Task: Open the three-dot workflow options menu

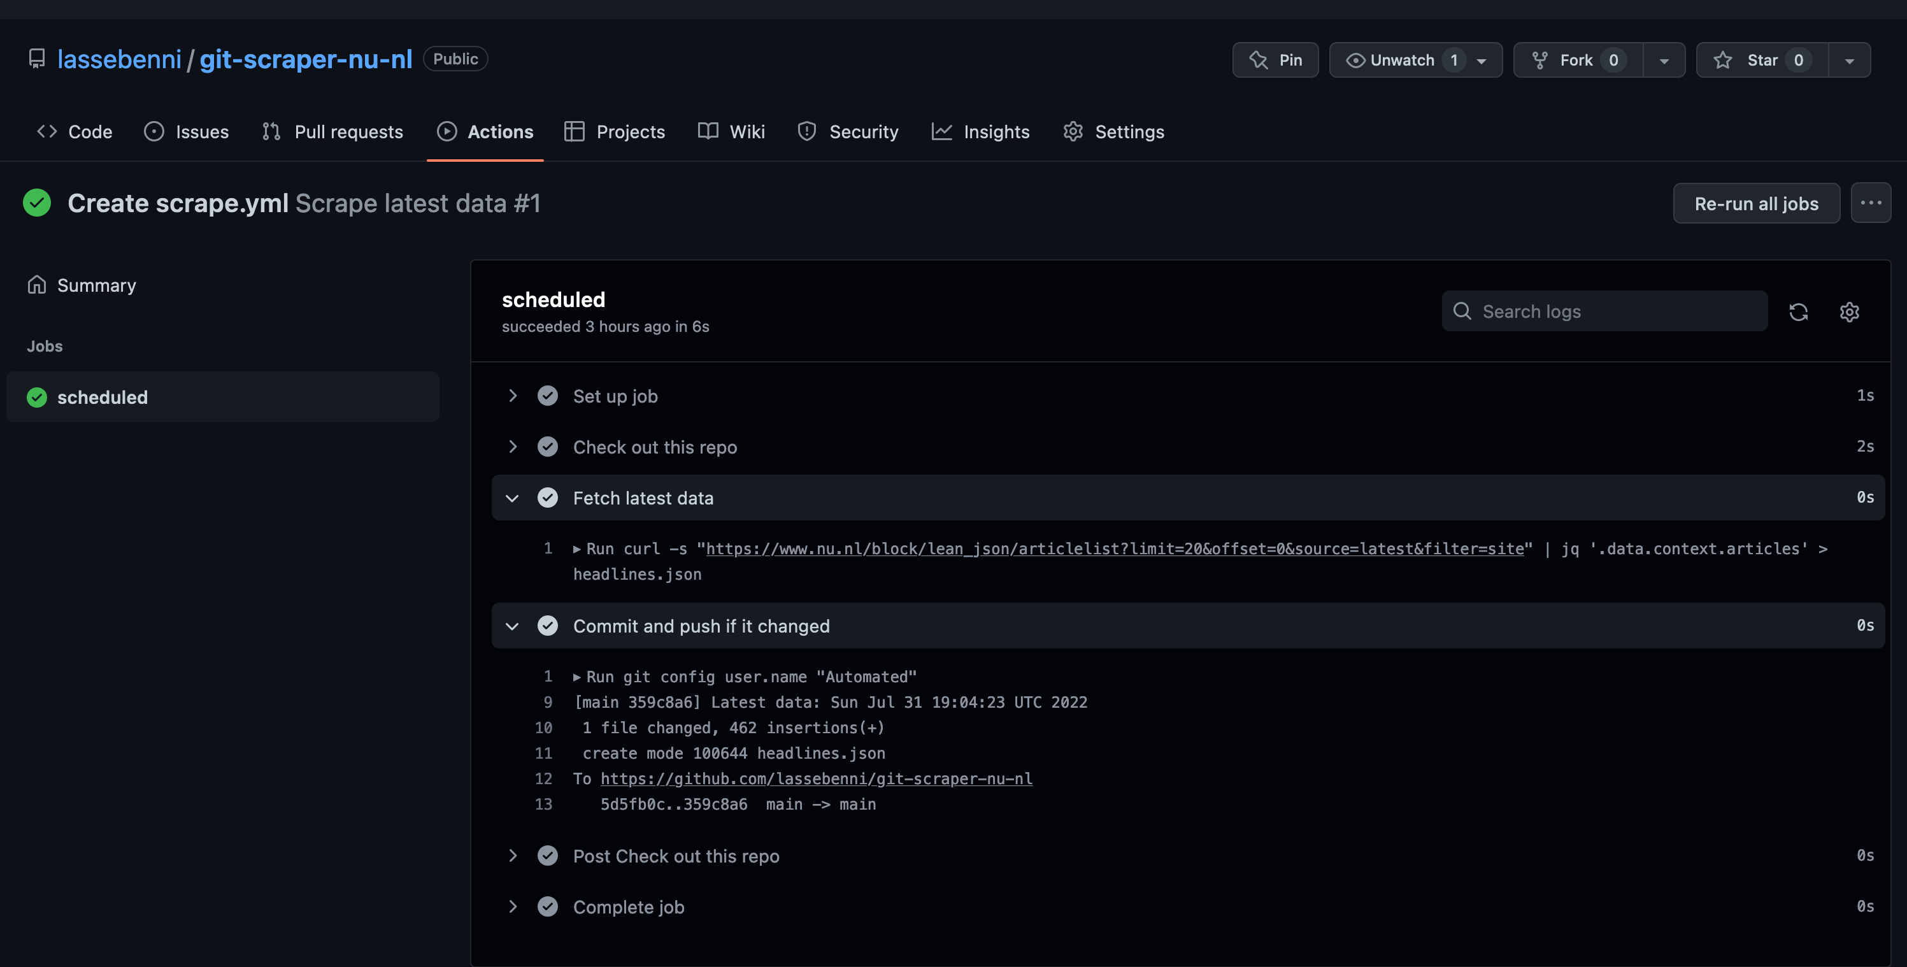Action: click(x=1870, y=203)
